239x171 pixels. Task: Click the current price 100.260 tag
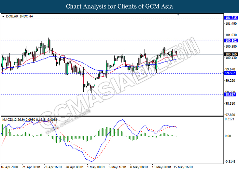coord(230,54)
